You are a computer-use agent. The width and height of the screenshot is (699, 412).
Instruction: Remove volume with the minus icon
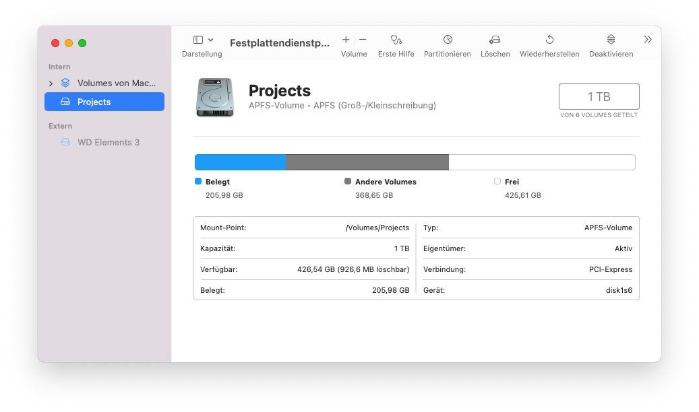pyautogui.click(x=363, y=40)
